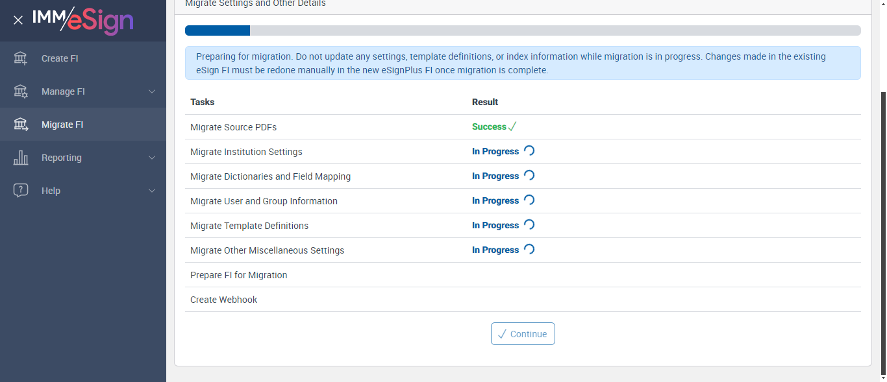Click the migration progress bar
Image resolution: width=887 pixels, height=382 pixels.
523,30
